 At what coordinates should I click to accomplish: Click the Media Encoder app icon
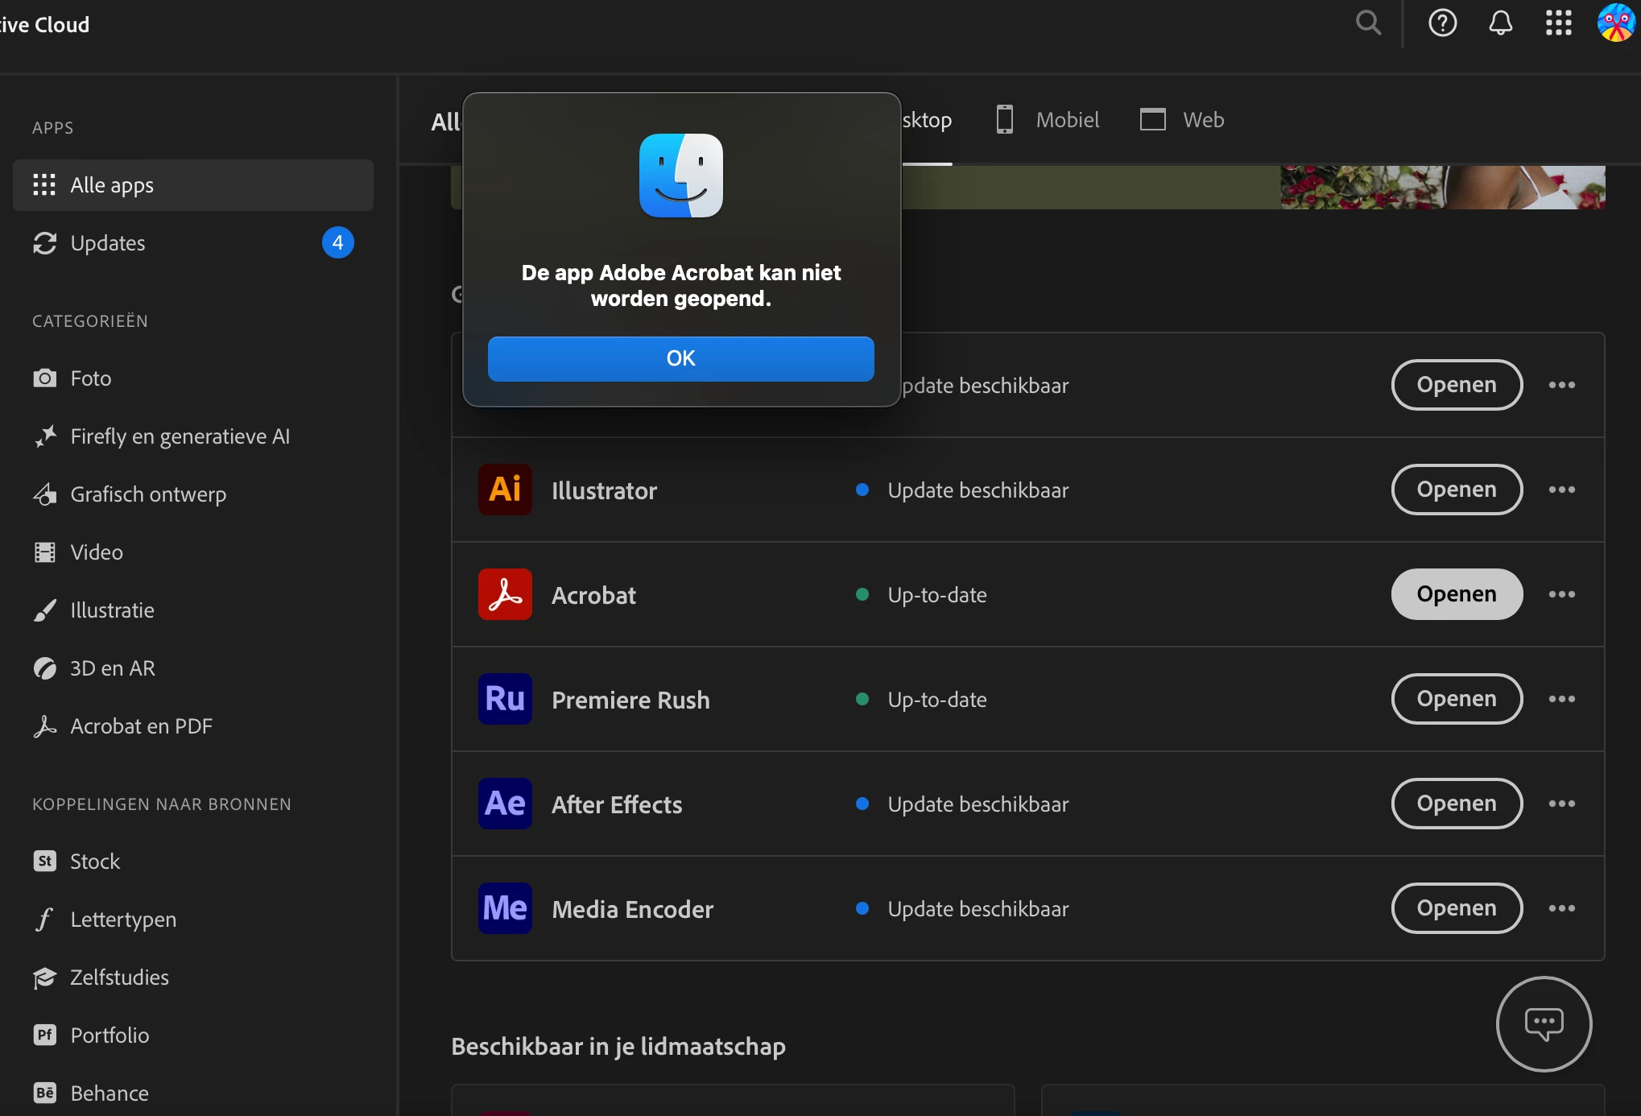505,908
